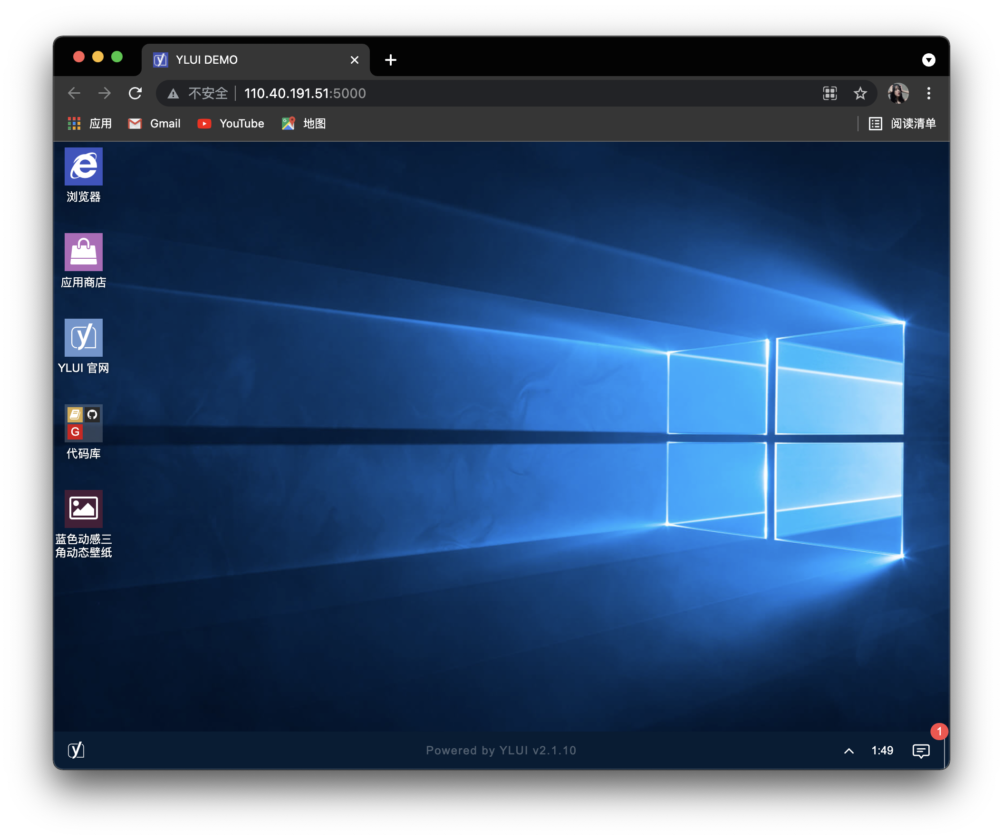Open the Chrome three-dot menu
This screenshot has width=1003, height=840.
tap(928, 93)
